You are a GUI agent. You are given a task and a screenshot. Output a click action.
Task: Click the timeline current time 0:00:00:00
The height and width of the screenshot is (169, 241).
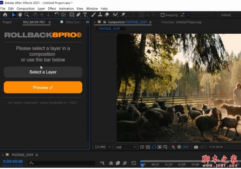coord(13,161)
